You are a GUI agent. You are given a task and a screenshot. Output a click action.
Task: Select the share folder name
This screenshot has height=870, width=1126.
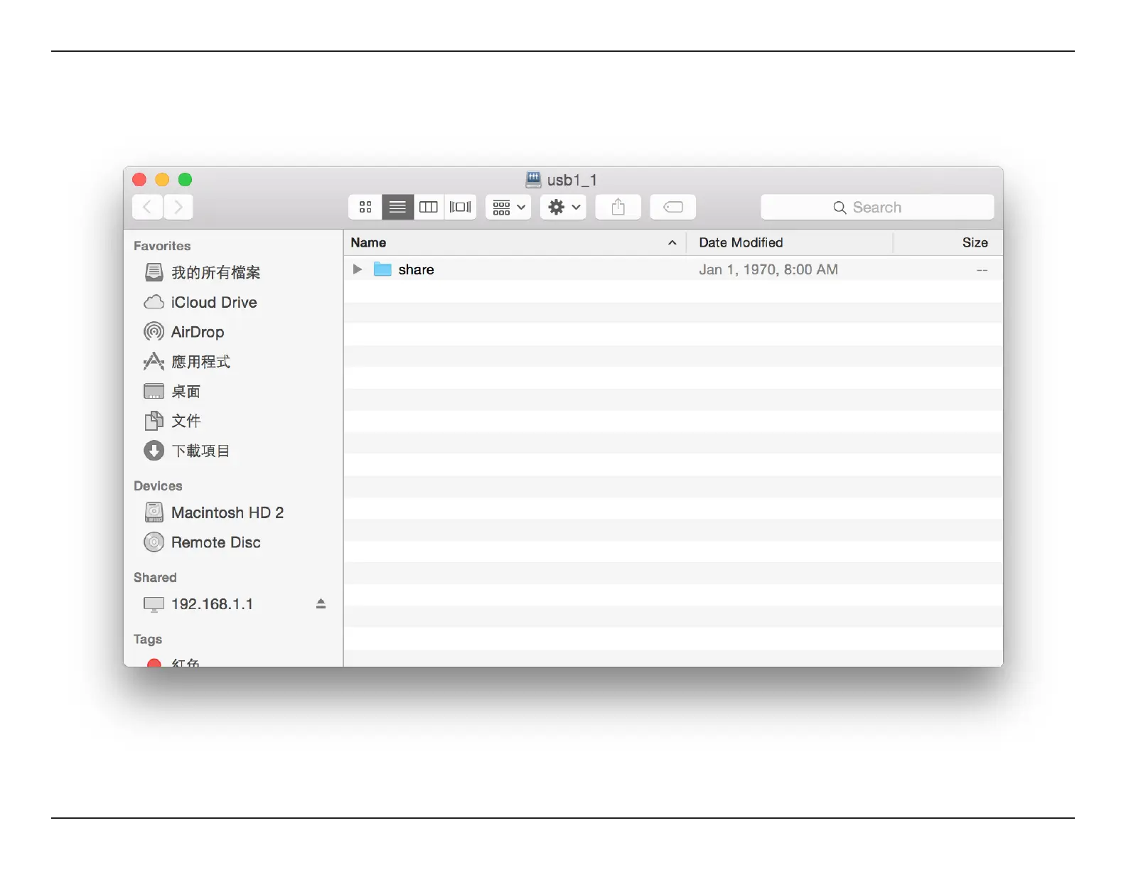(x=416, y=269)
